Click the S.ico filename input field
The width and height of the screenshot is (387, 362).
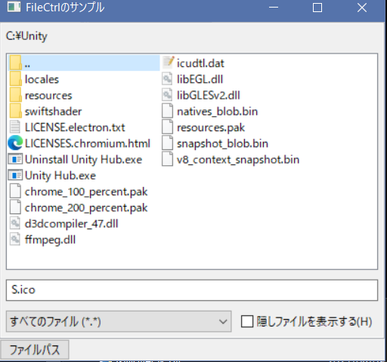(x=192, y=290)
